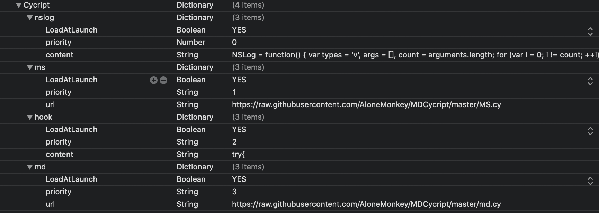Collapse the hook dictionary
599x213 pixels.
30,117
